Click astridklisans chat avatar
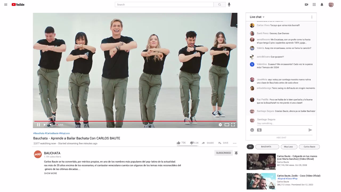 (252, 57)
